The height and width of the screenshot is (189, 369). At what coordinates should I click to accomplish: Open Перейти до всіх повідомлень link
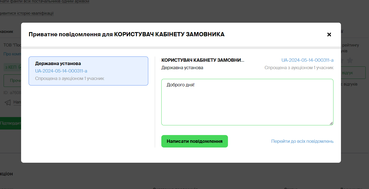[x=302, y=141]
